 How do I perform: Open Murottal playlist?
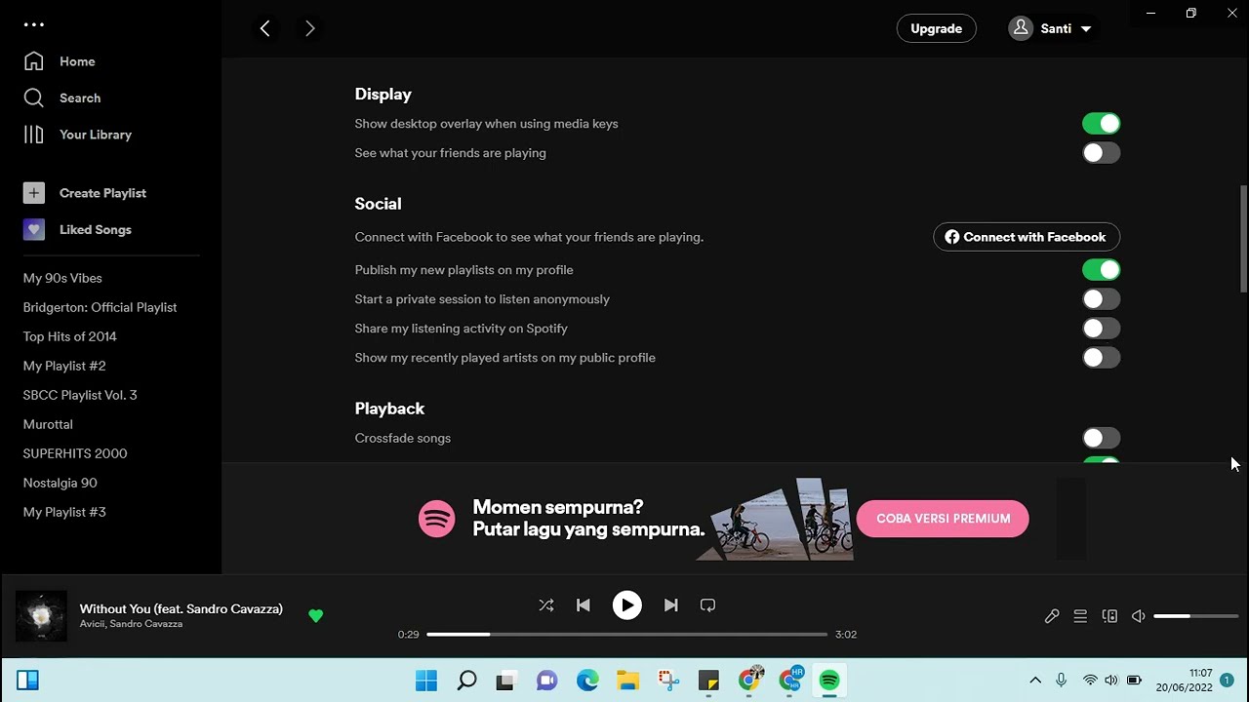(48, 424)
